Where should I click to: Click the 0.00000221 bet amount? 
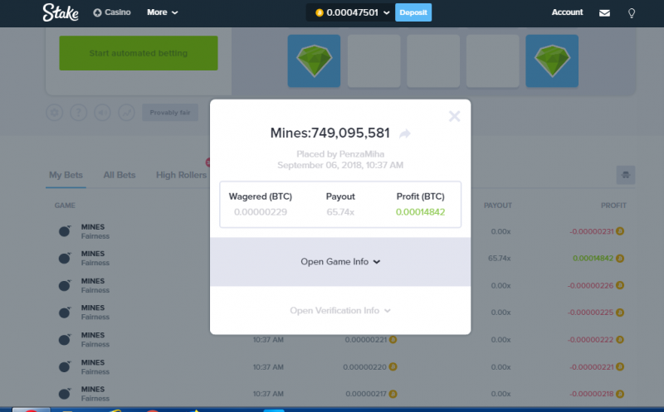coord(366,340)
